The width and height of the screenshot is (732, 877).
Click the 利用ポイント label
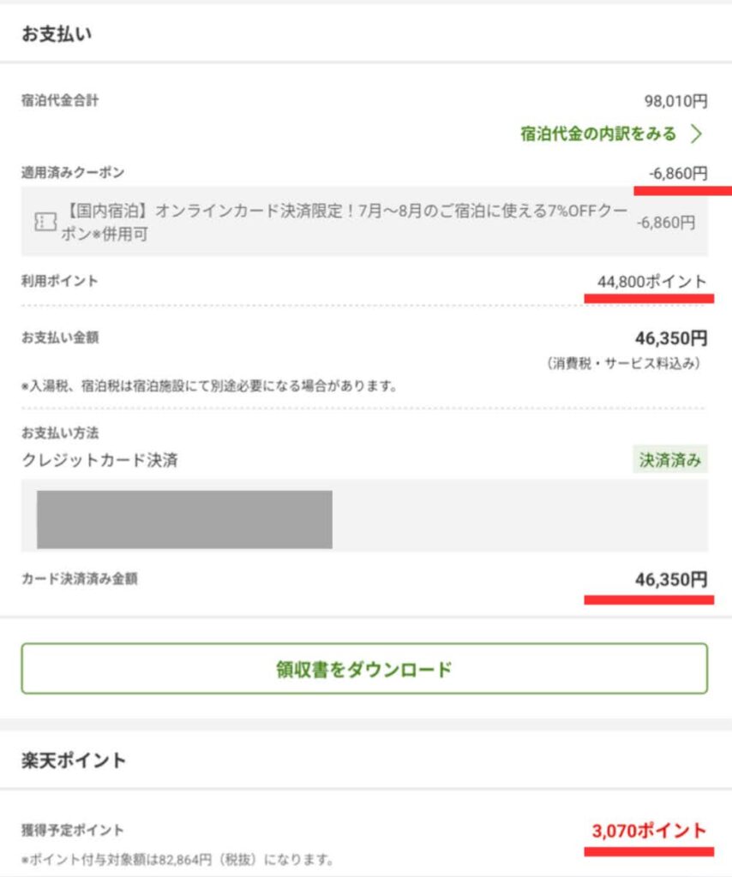coord(59,281)
